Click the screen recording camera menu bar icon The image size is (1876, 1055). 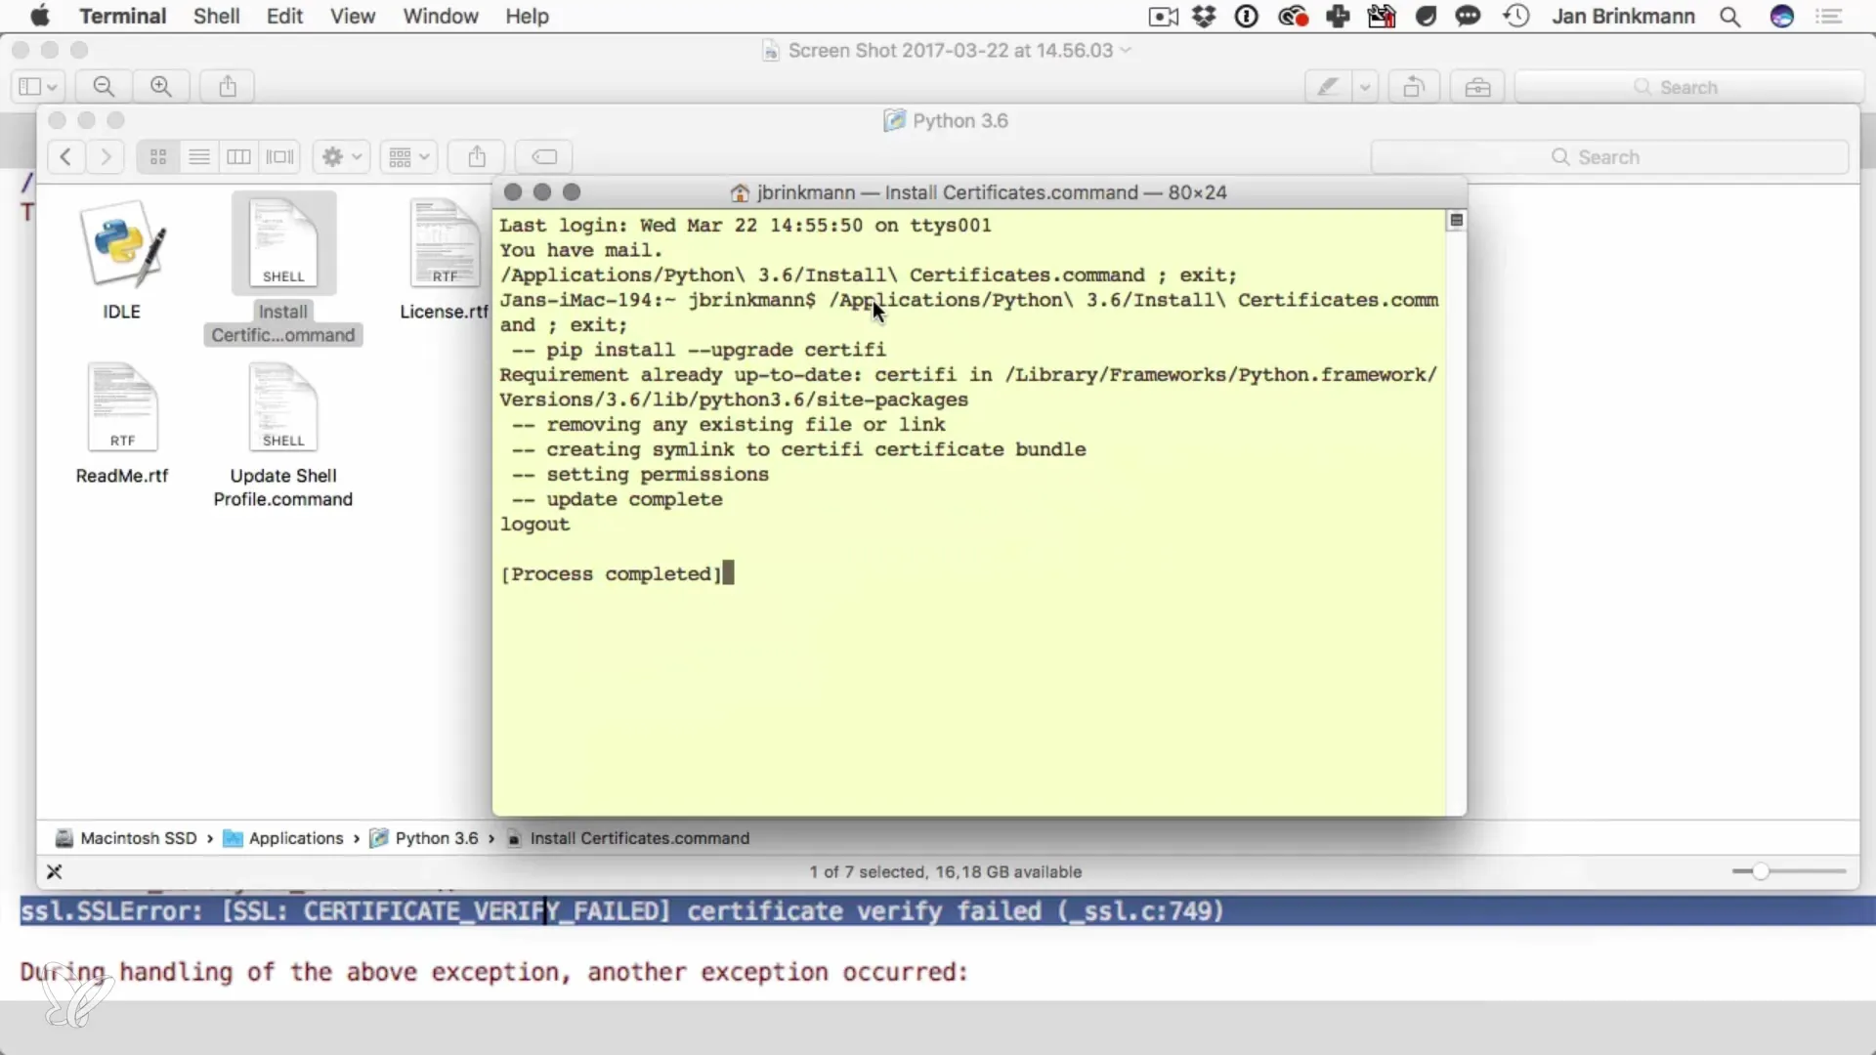click(x=1163, y=16)
